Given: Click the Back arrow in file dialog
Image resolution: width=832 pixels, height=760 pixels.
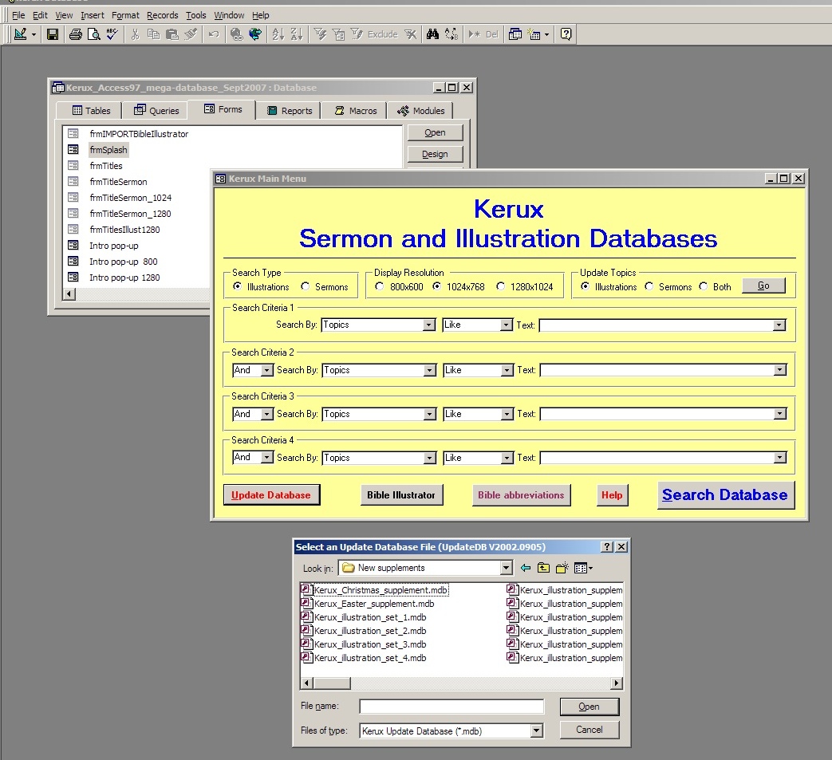Looking at the screenshot, I should point(526,568).
